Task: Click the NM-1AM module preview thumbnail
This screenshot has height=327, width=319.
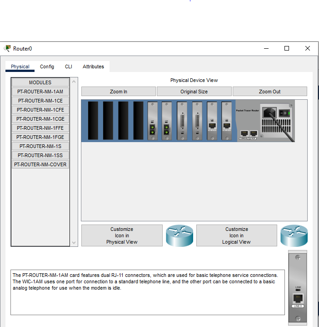Action: [x=298, y=288]
